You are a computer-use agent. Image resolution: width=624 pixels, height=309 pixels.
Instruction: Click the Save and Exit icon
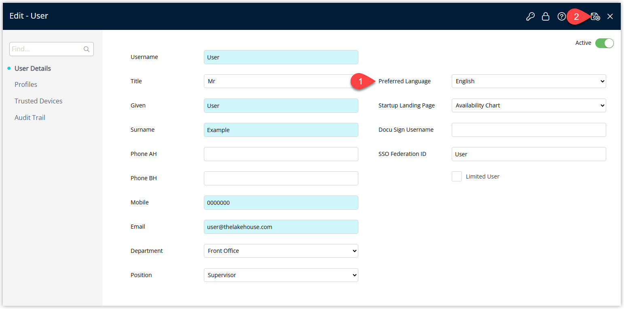pyautogui.click(x=595, y=17)
